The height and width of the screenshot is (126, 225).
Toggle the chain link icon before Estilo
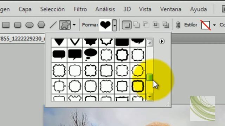coord(178,25)
